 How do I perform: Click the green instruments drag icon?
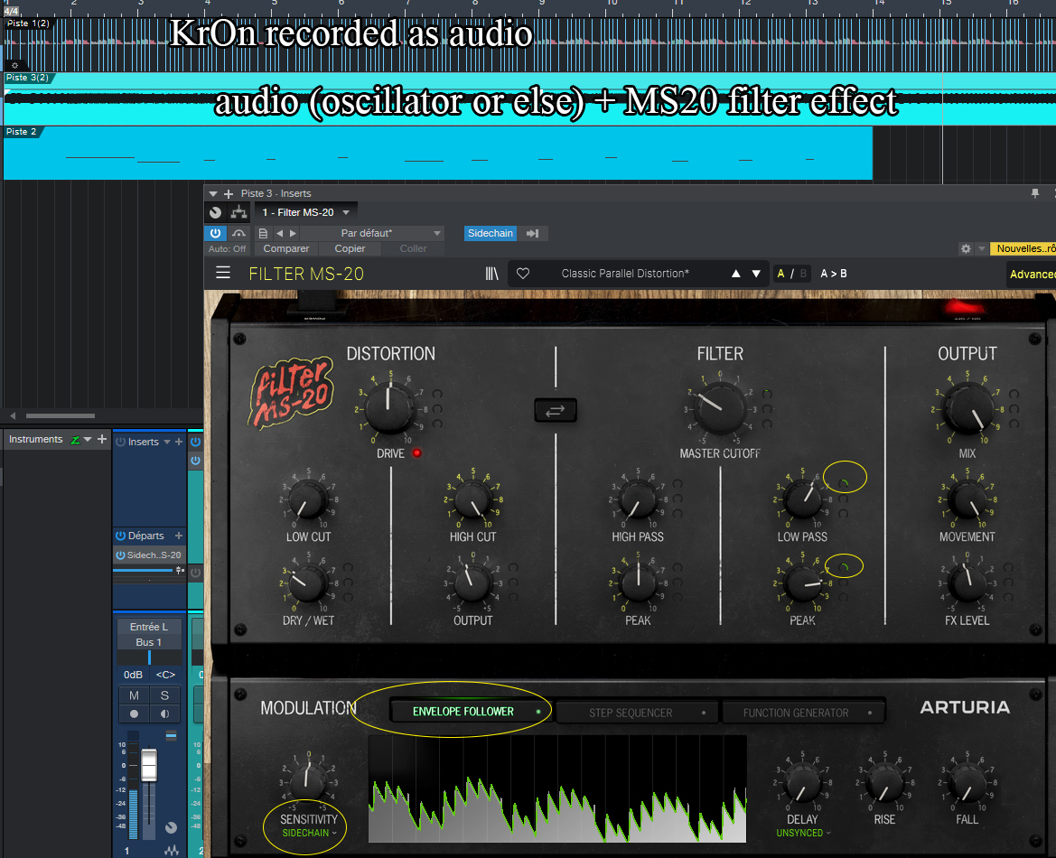coord(76,440)
